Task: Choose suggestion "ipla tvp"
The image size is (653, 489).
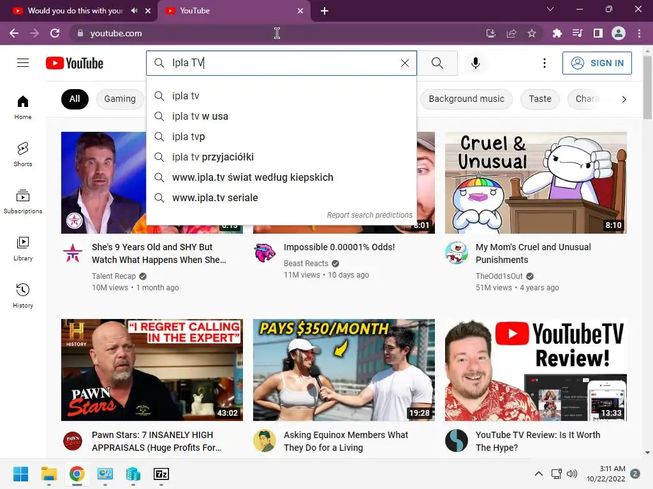Action: point(281,137)
